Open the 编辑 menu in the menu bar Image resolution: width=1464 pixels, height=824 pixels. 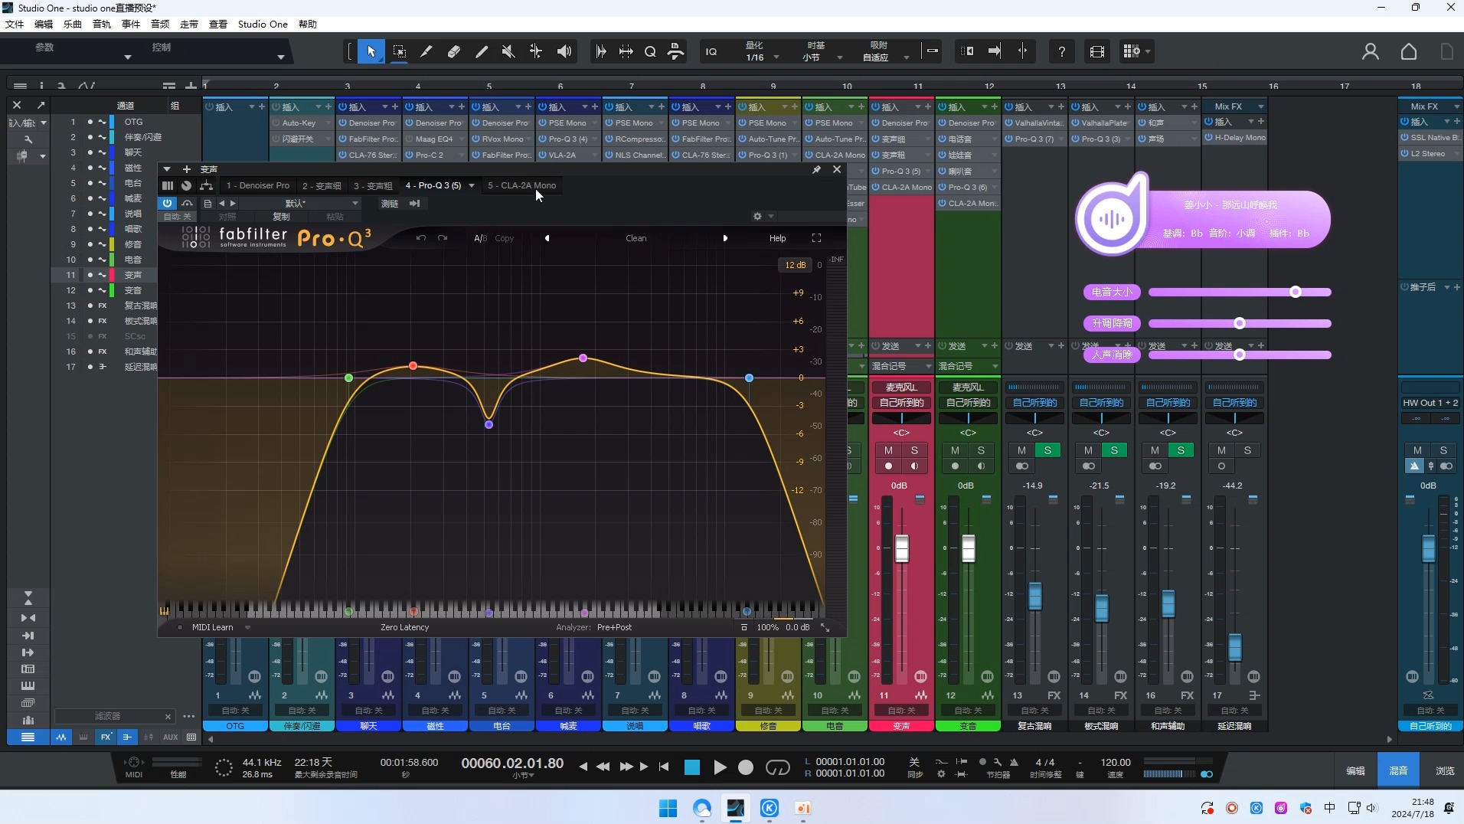(44, 24)
